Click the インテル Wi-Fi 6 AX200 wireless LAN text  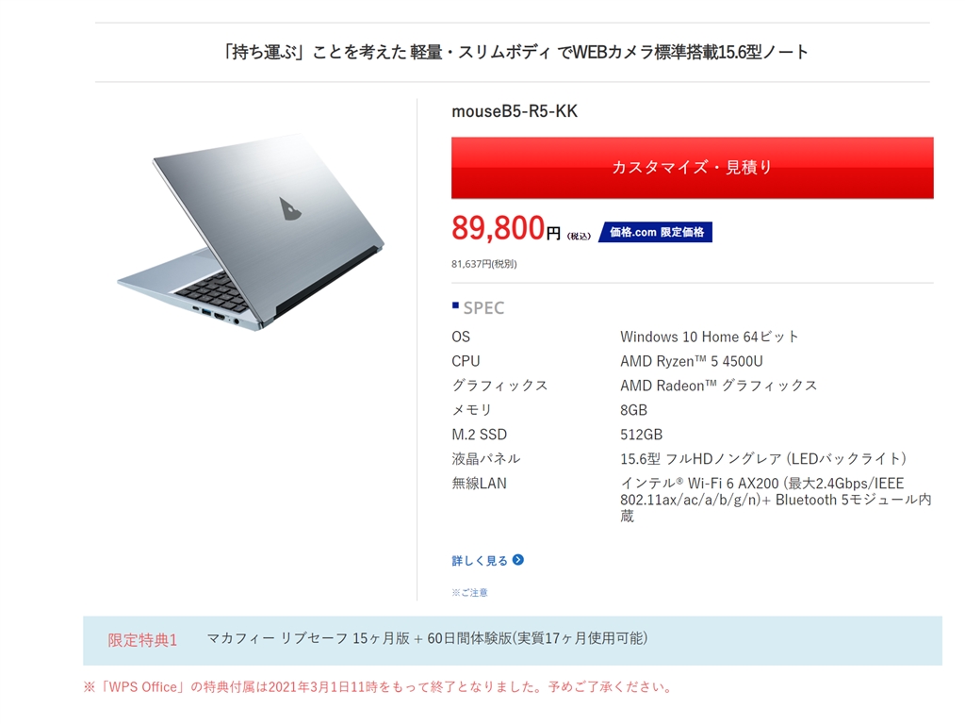click(776, 500)
